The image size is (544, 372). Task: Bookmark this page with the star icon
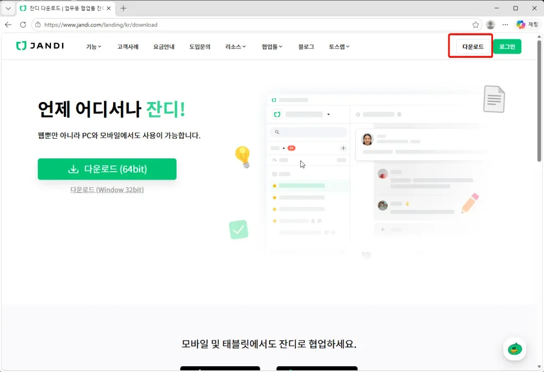tap(475, 24)
